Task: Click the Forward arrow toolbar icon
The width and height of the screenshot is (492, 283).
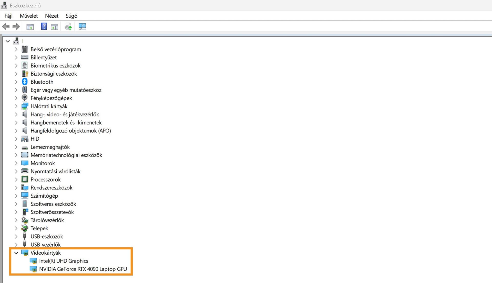Action: [x=16, y=27]
